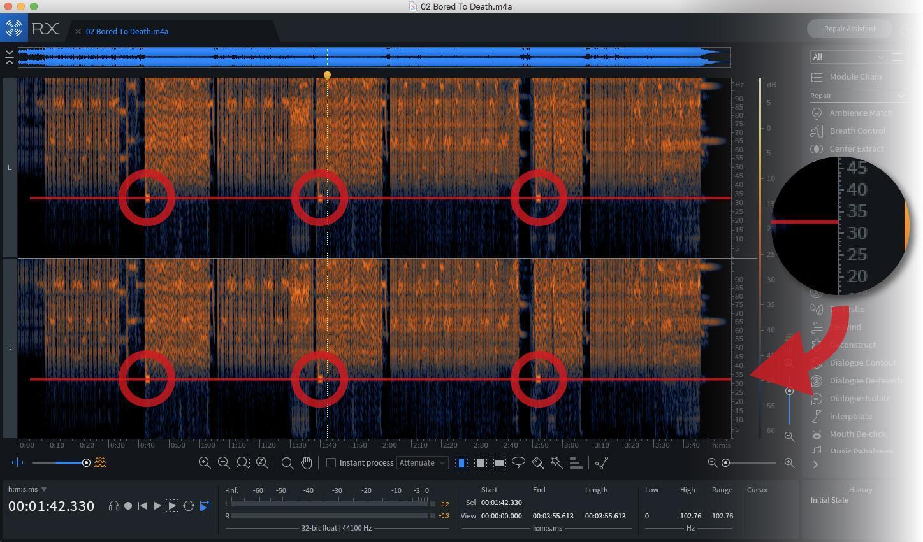Zoom in using the spectrogram zoom-in tool
Viewport: 923px width, 542px height.
[205, 462]
